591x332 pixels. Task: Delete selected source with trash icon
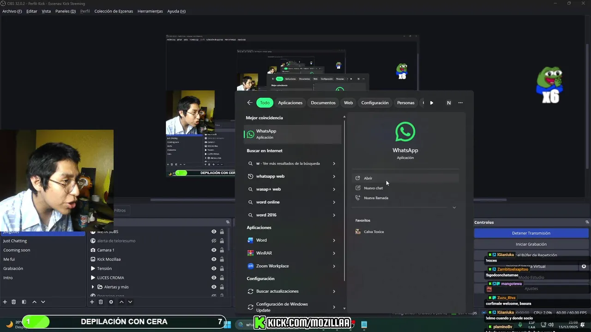pos(101,302)
